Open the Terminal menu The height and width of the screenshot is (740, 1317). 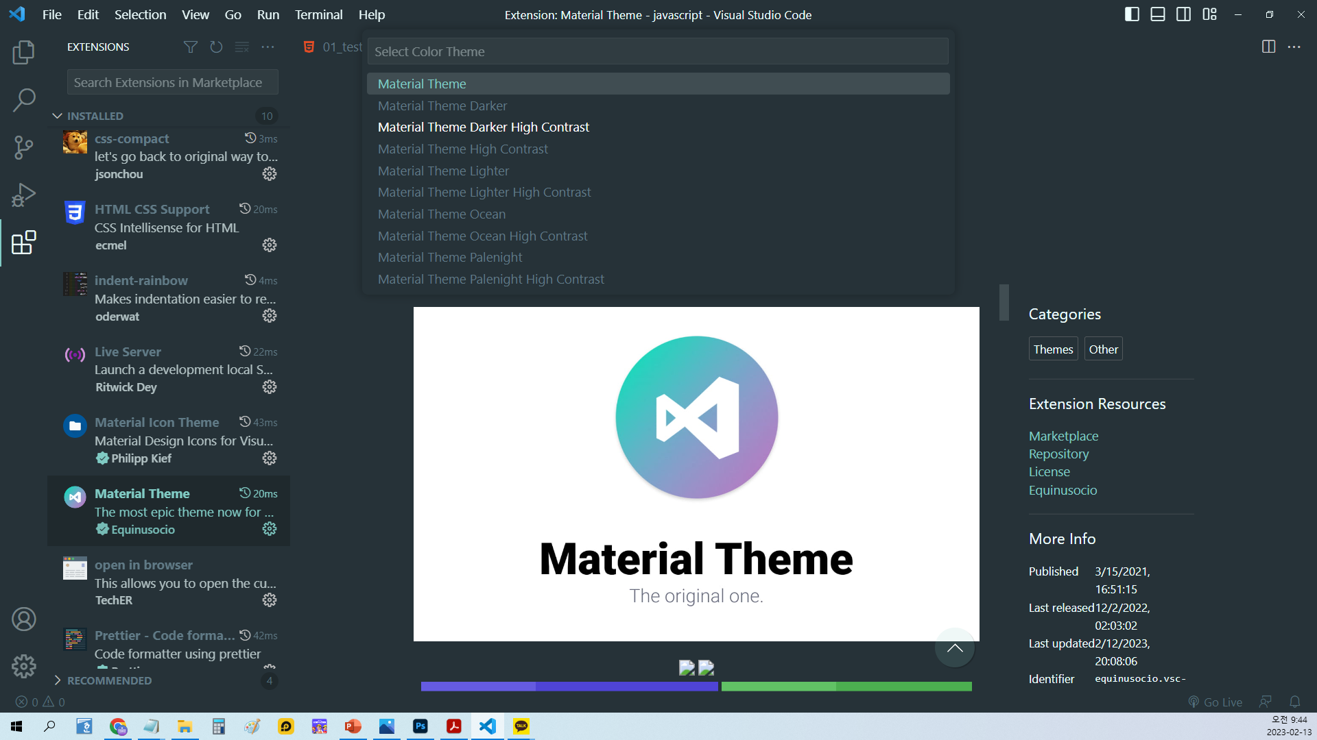318,14
